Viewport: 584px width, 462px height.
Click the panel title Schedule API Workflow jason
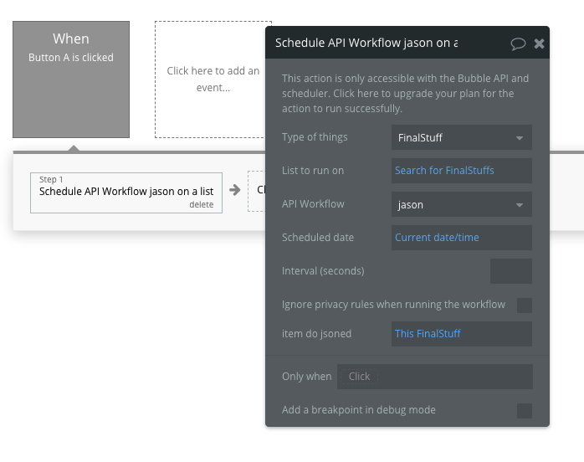pyautogui.click(x=366, y=43)
